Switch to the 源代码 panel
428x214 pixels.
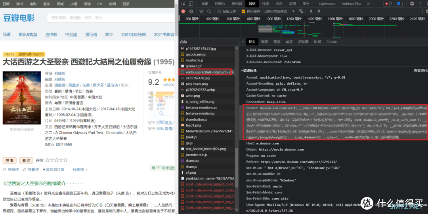click(x=237, y=4)
